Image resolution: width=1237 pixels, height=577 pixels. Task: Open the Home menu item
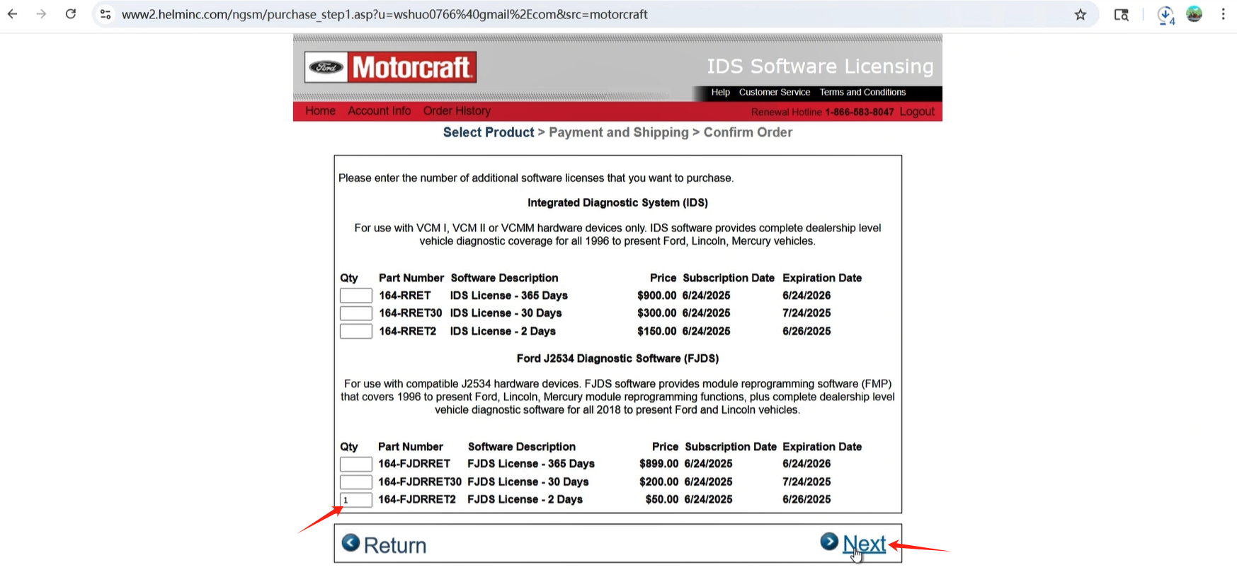pos(320,111)
